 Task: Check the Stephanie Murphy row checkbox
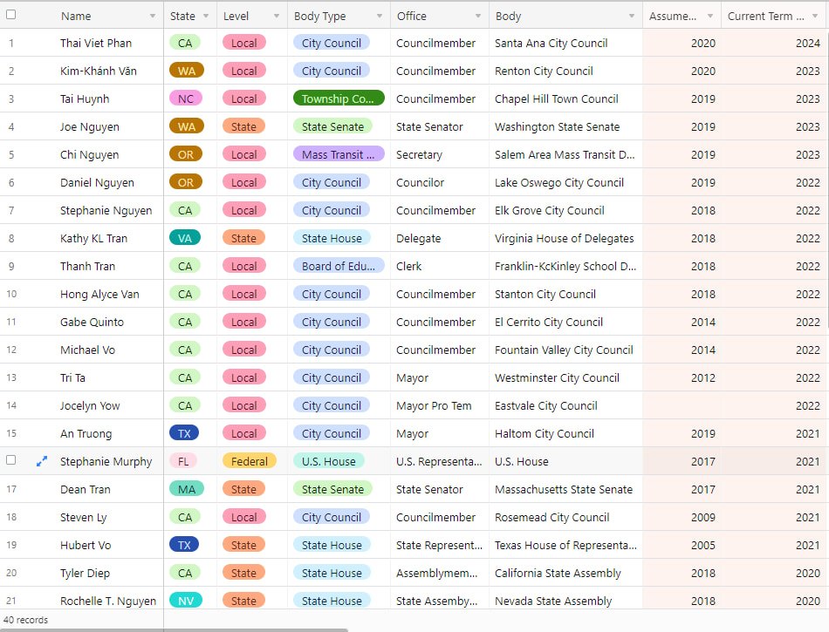10,460
